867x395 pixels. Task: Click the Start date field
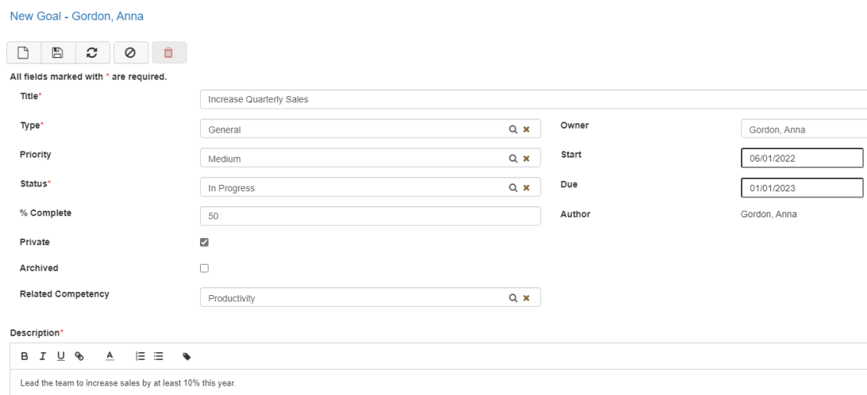[801, 158]
